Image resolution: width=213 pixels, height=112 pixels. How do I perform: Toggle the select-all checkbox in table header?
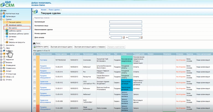coord(35,54)
